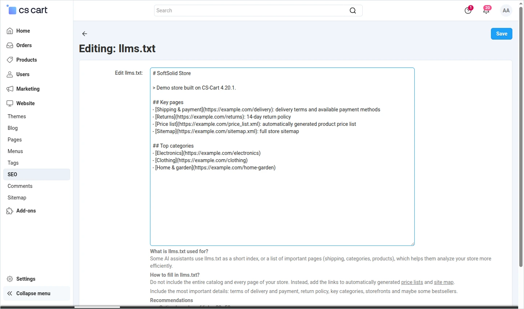Save the llms.txt changes

tap(501, 34)
